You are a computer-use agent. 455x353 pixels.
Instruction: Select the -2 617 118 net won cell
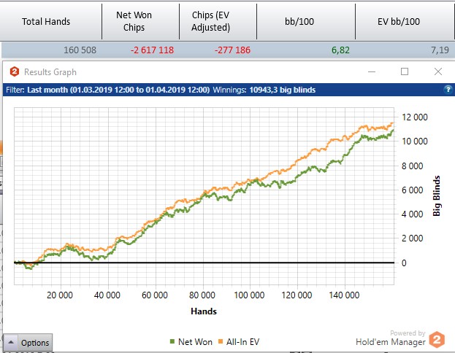(152, 50)
